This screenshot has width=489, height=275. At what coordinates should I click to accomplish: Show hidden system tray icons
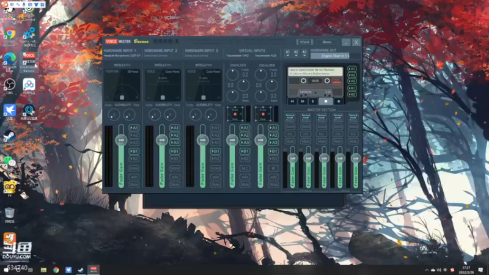pos(427,270)
